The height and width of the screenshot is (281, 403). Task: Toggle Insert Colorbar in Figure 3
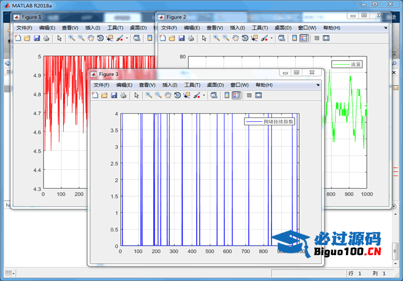point(227,96)
